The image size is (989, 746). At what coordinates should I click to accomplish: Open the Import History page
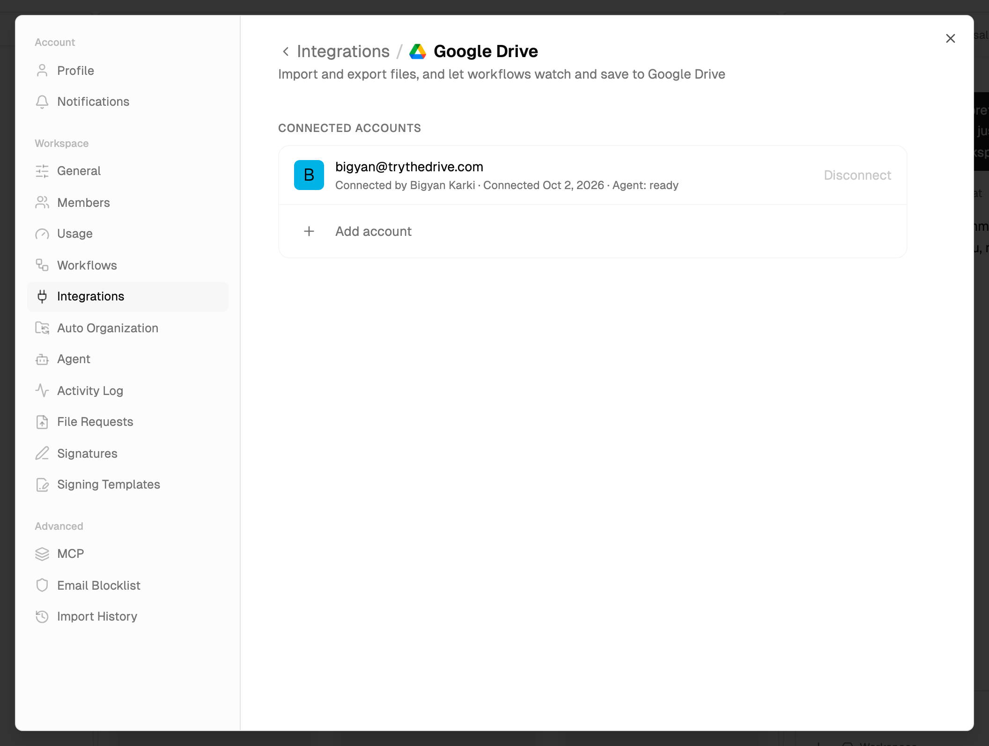tap(127, 616)
